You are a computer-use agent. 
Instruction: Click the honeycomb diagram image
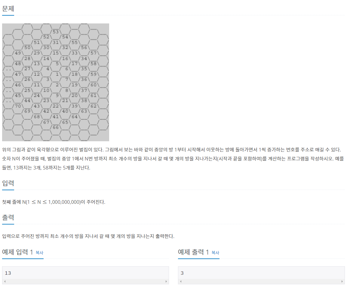click(x=56, y=82)
